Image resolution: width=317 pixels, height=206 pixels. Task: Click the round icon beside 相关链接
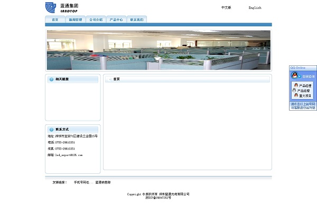[51, 79]
